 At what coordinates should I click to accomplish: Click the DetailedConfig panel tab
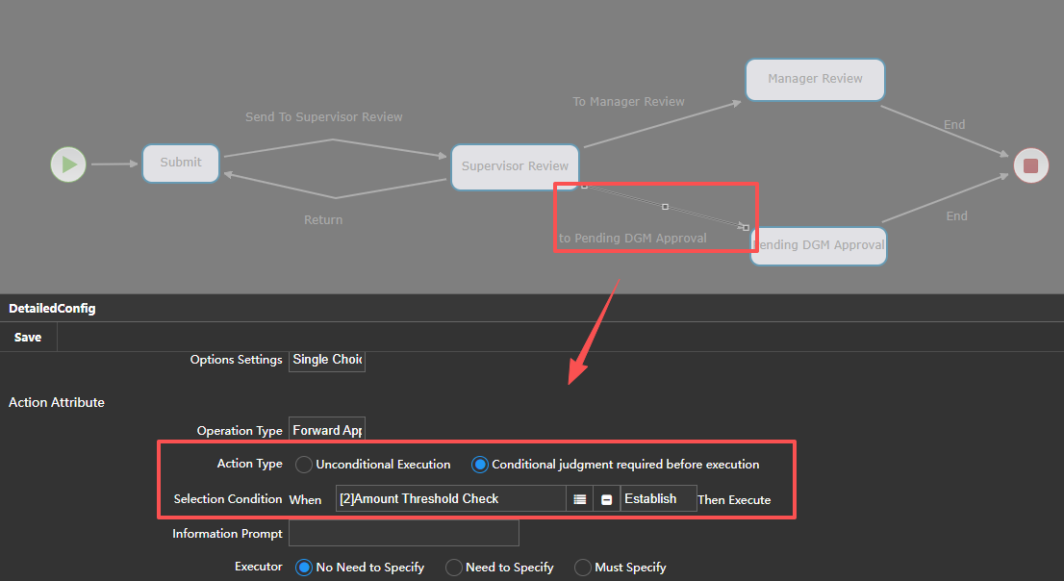pos(52,309)
